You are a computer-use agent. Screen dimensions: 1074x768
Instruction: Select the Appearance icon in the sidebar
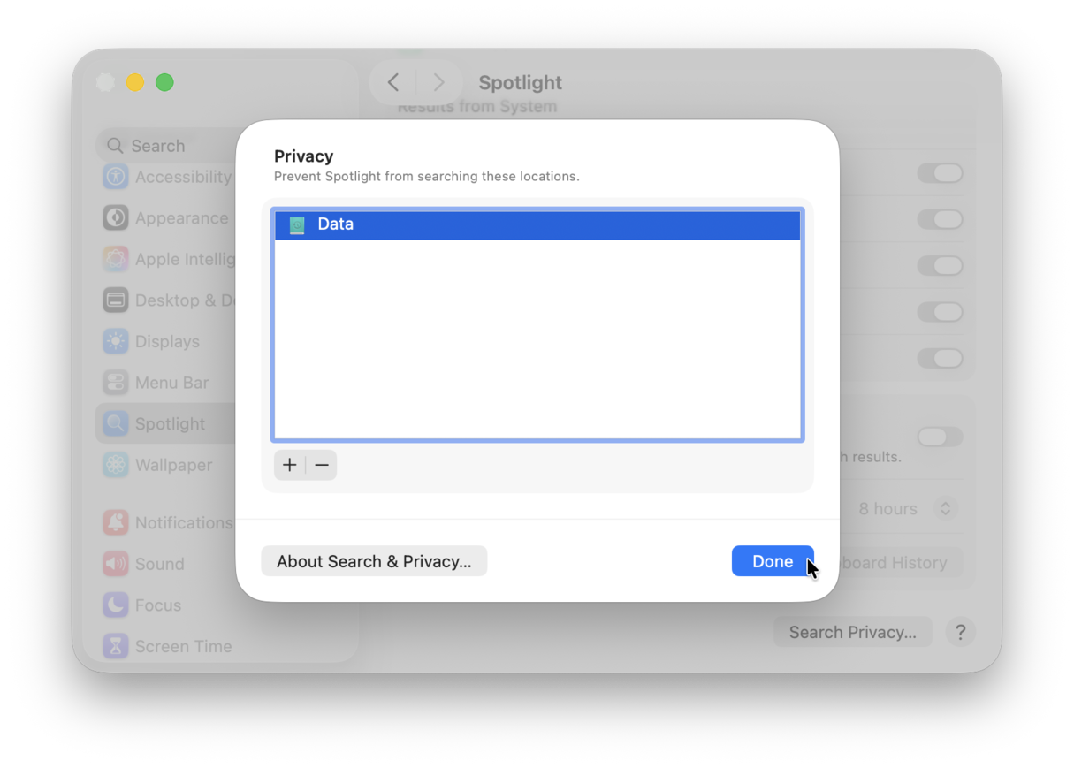(x=115, y=217)
